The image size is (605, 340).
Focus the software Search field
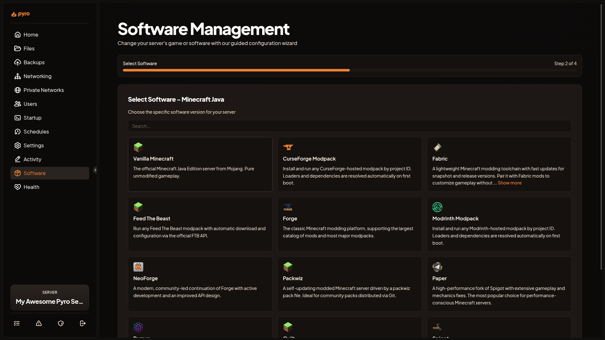tap(350, 126)
